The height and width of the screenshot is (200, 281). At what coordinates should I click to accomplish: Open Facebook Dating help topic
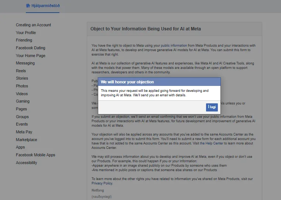pyautogui.click(x=31, y=48)
